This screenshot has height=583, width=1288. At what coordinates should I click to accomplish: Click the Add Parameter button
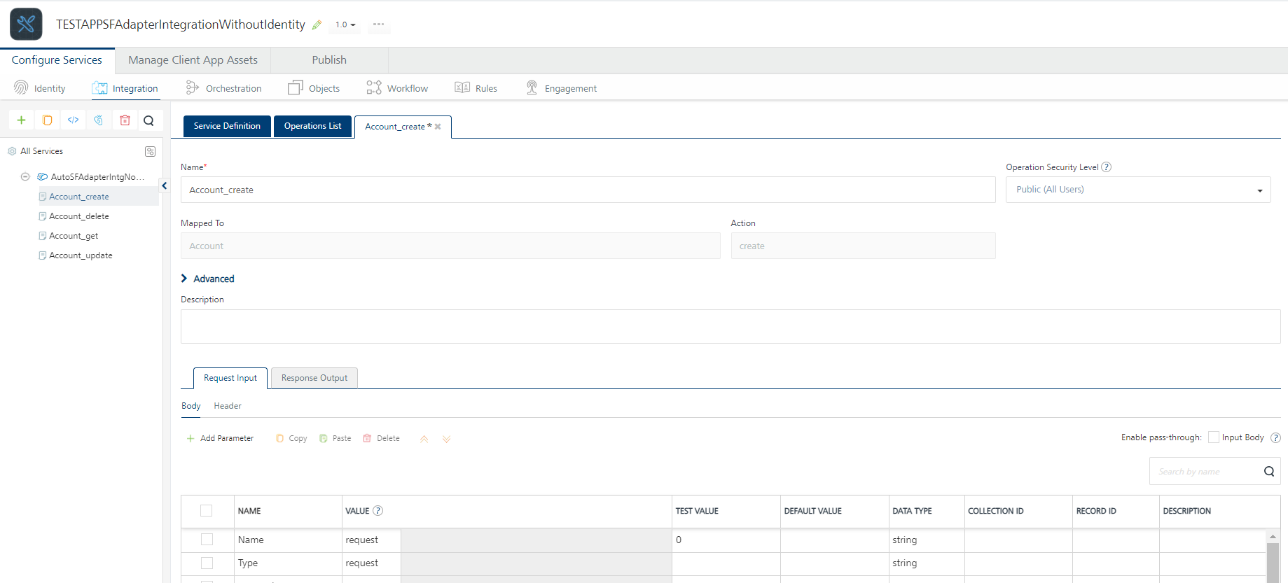(220, 439)
